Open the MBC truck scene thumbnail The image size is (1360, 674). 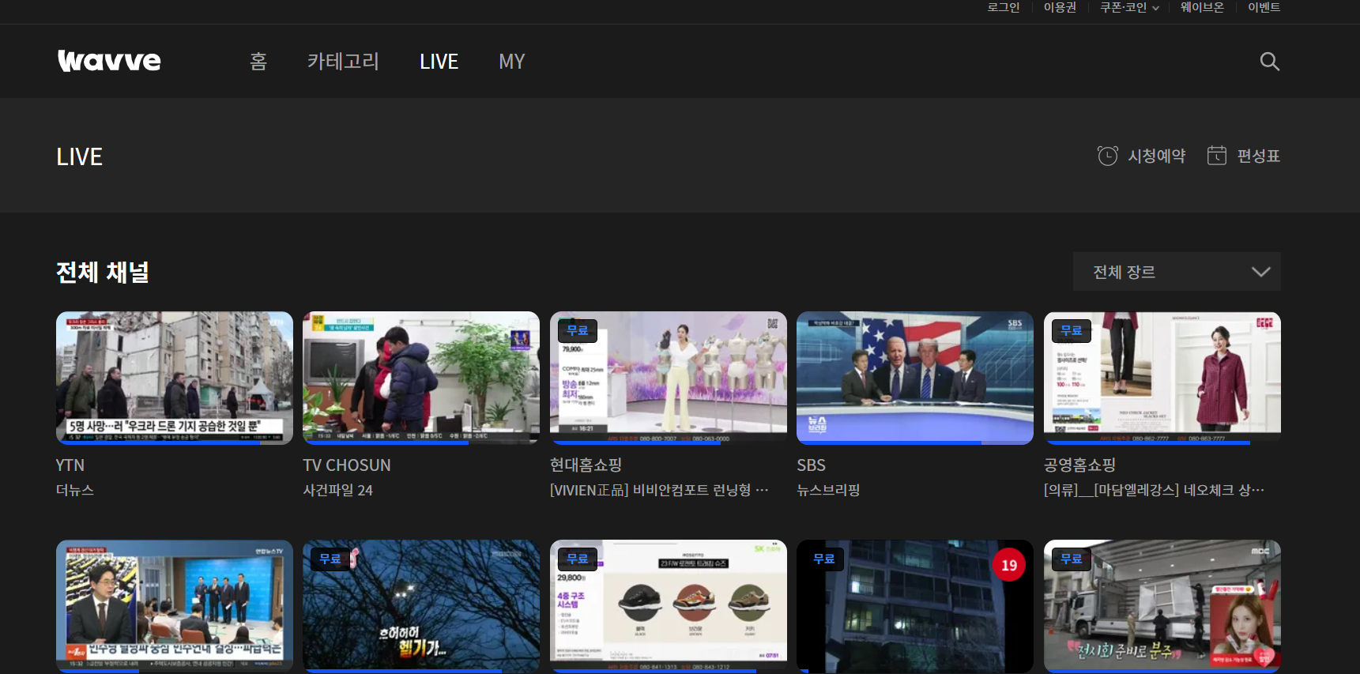pos(1162,606)
